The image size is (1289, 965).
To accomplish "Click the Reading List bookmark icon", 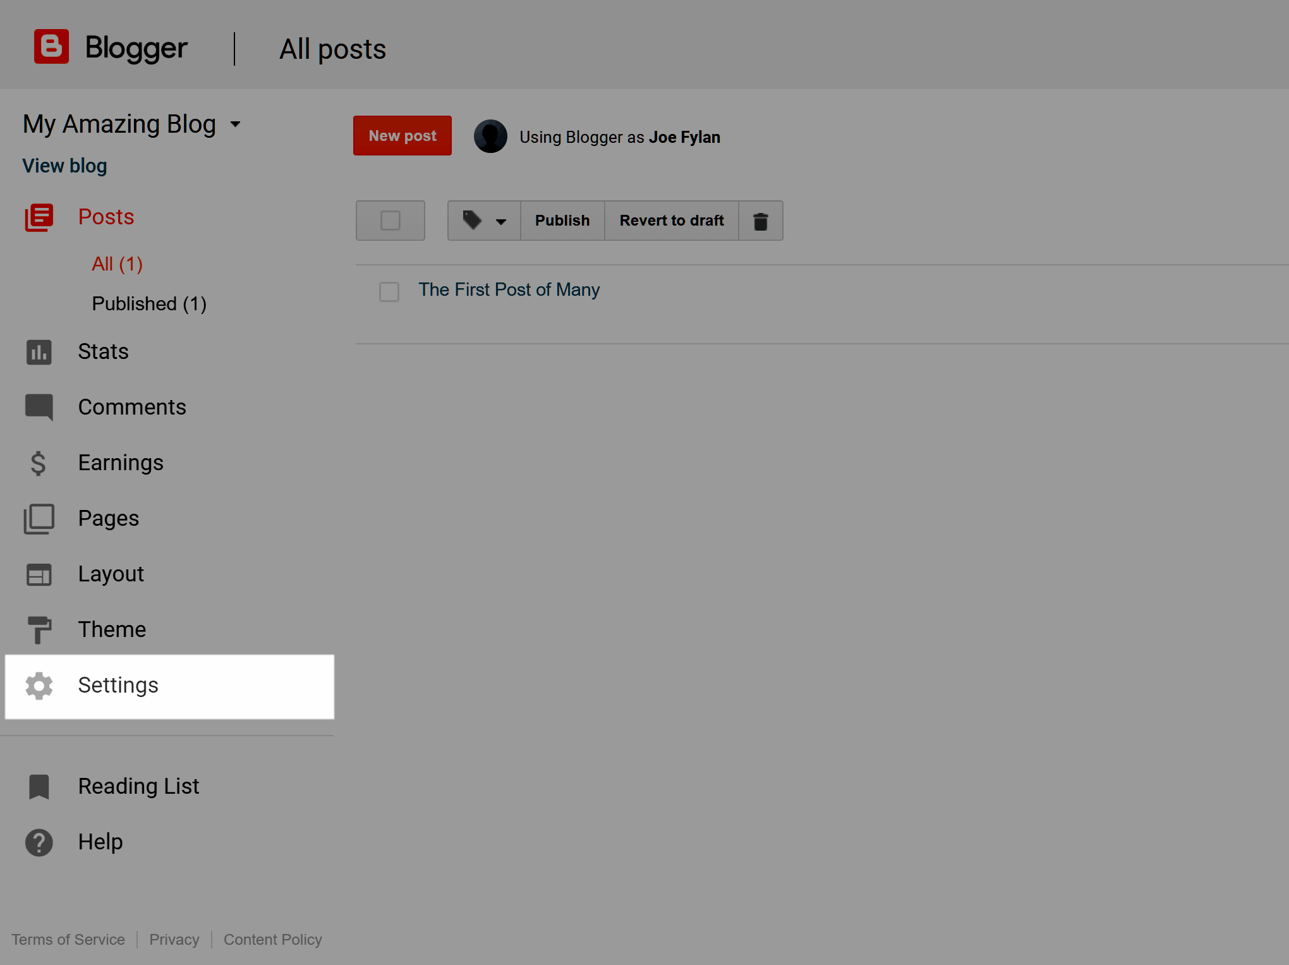I will tap(39, 787).
